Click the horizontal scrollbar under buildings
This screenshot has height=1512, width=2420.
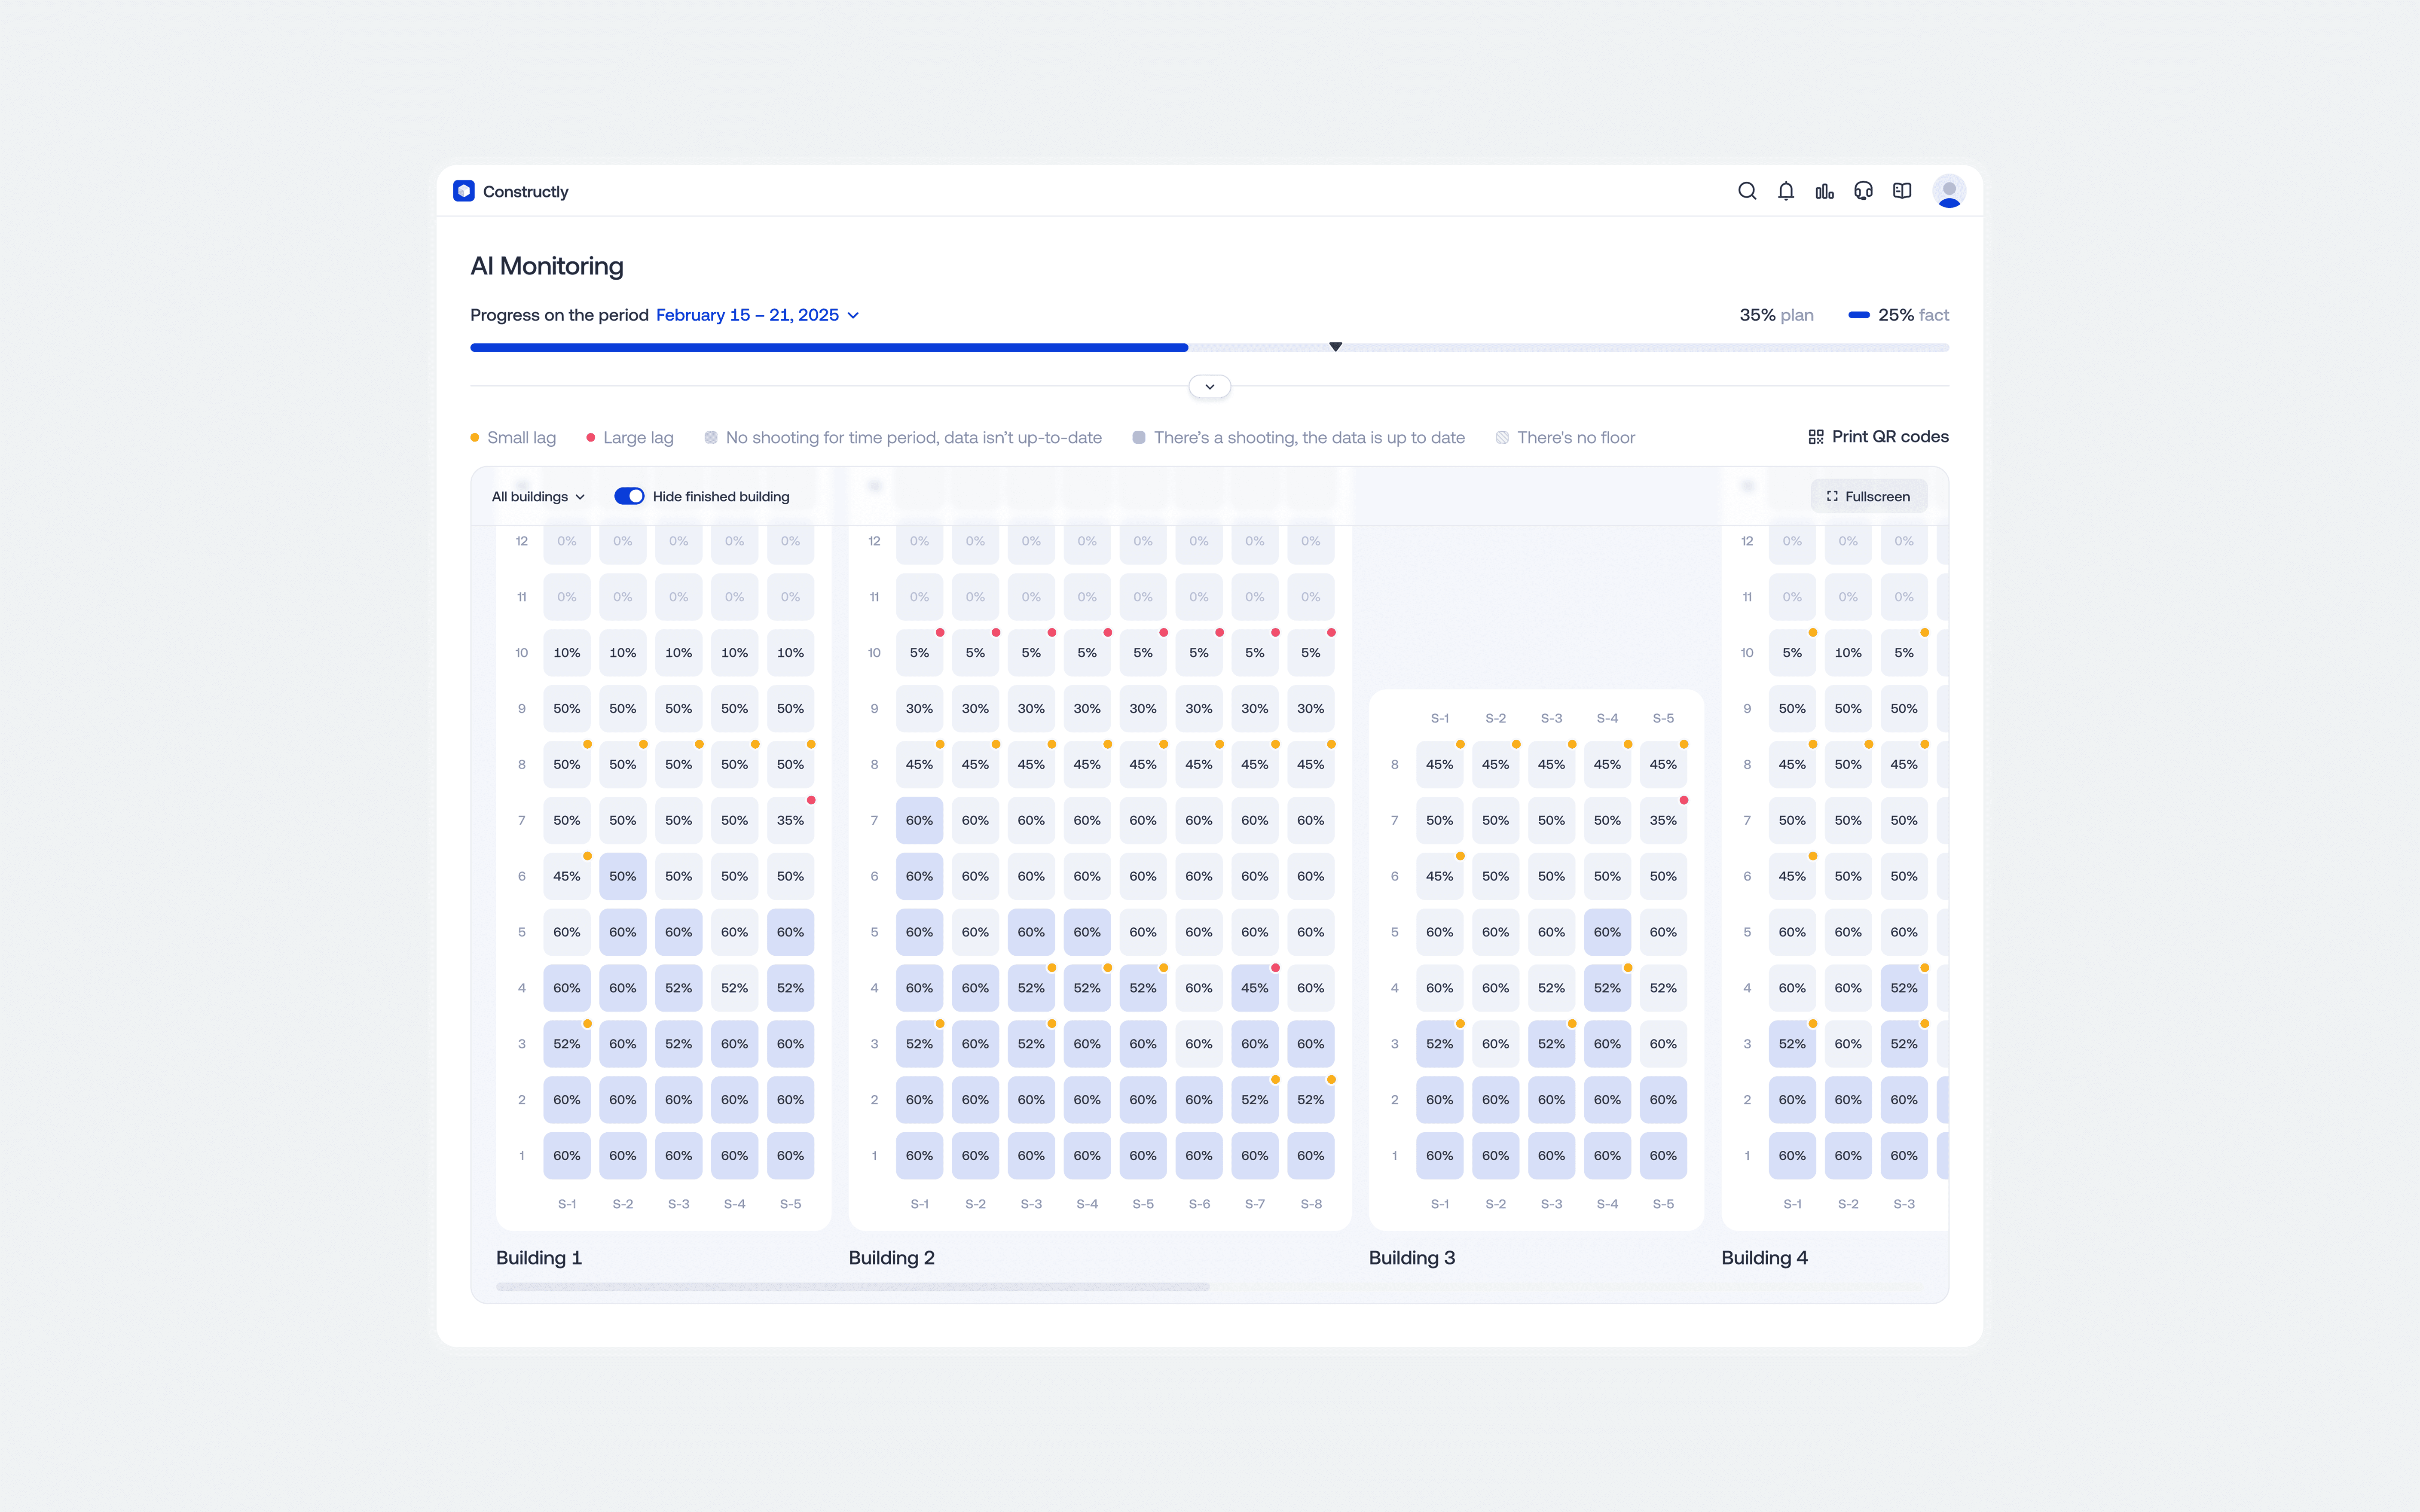pos(852,1287)
